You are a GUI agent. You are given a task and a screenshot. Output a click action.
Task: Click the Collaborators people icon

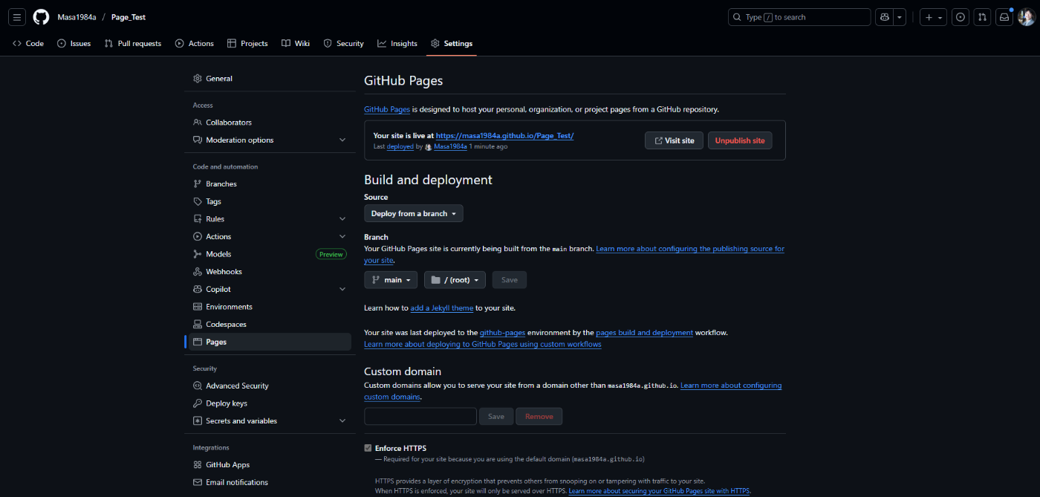(198, 123)
